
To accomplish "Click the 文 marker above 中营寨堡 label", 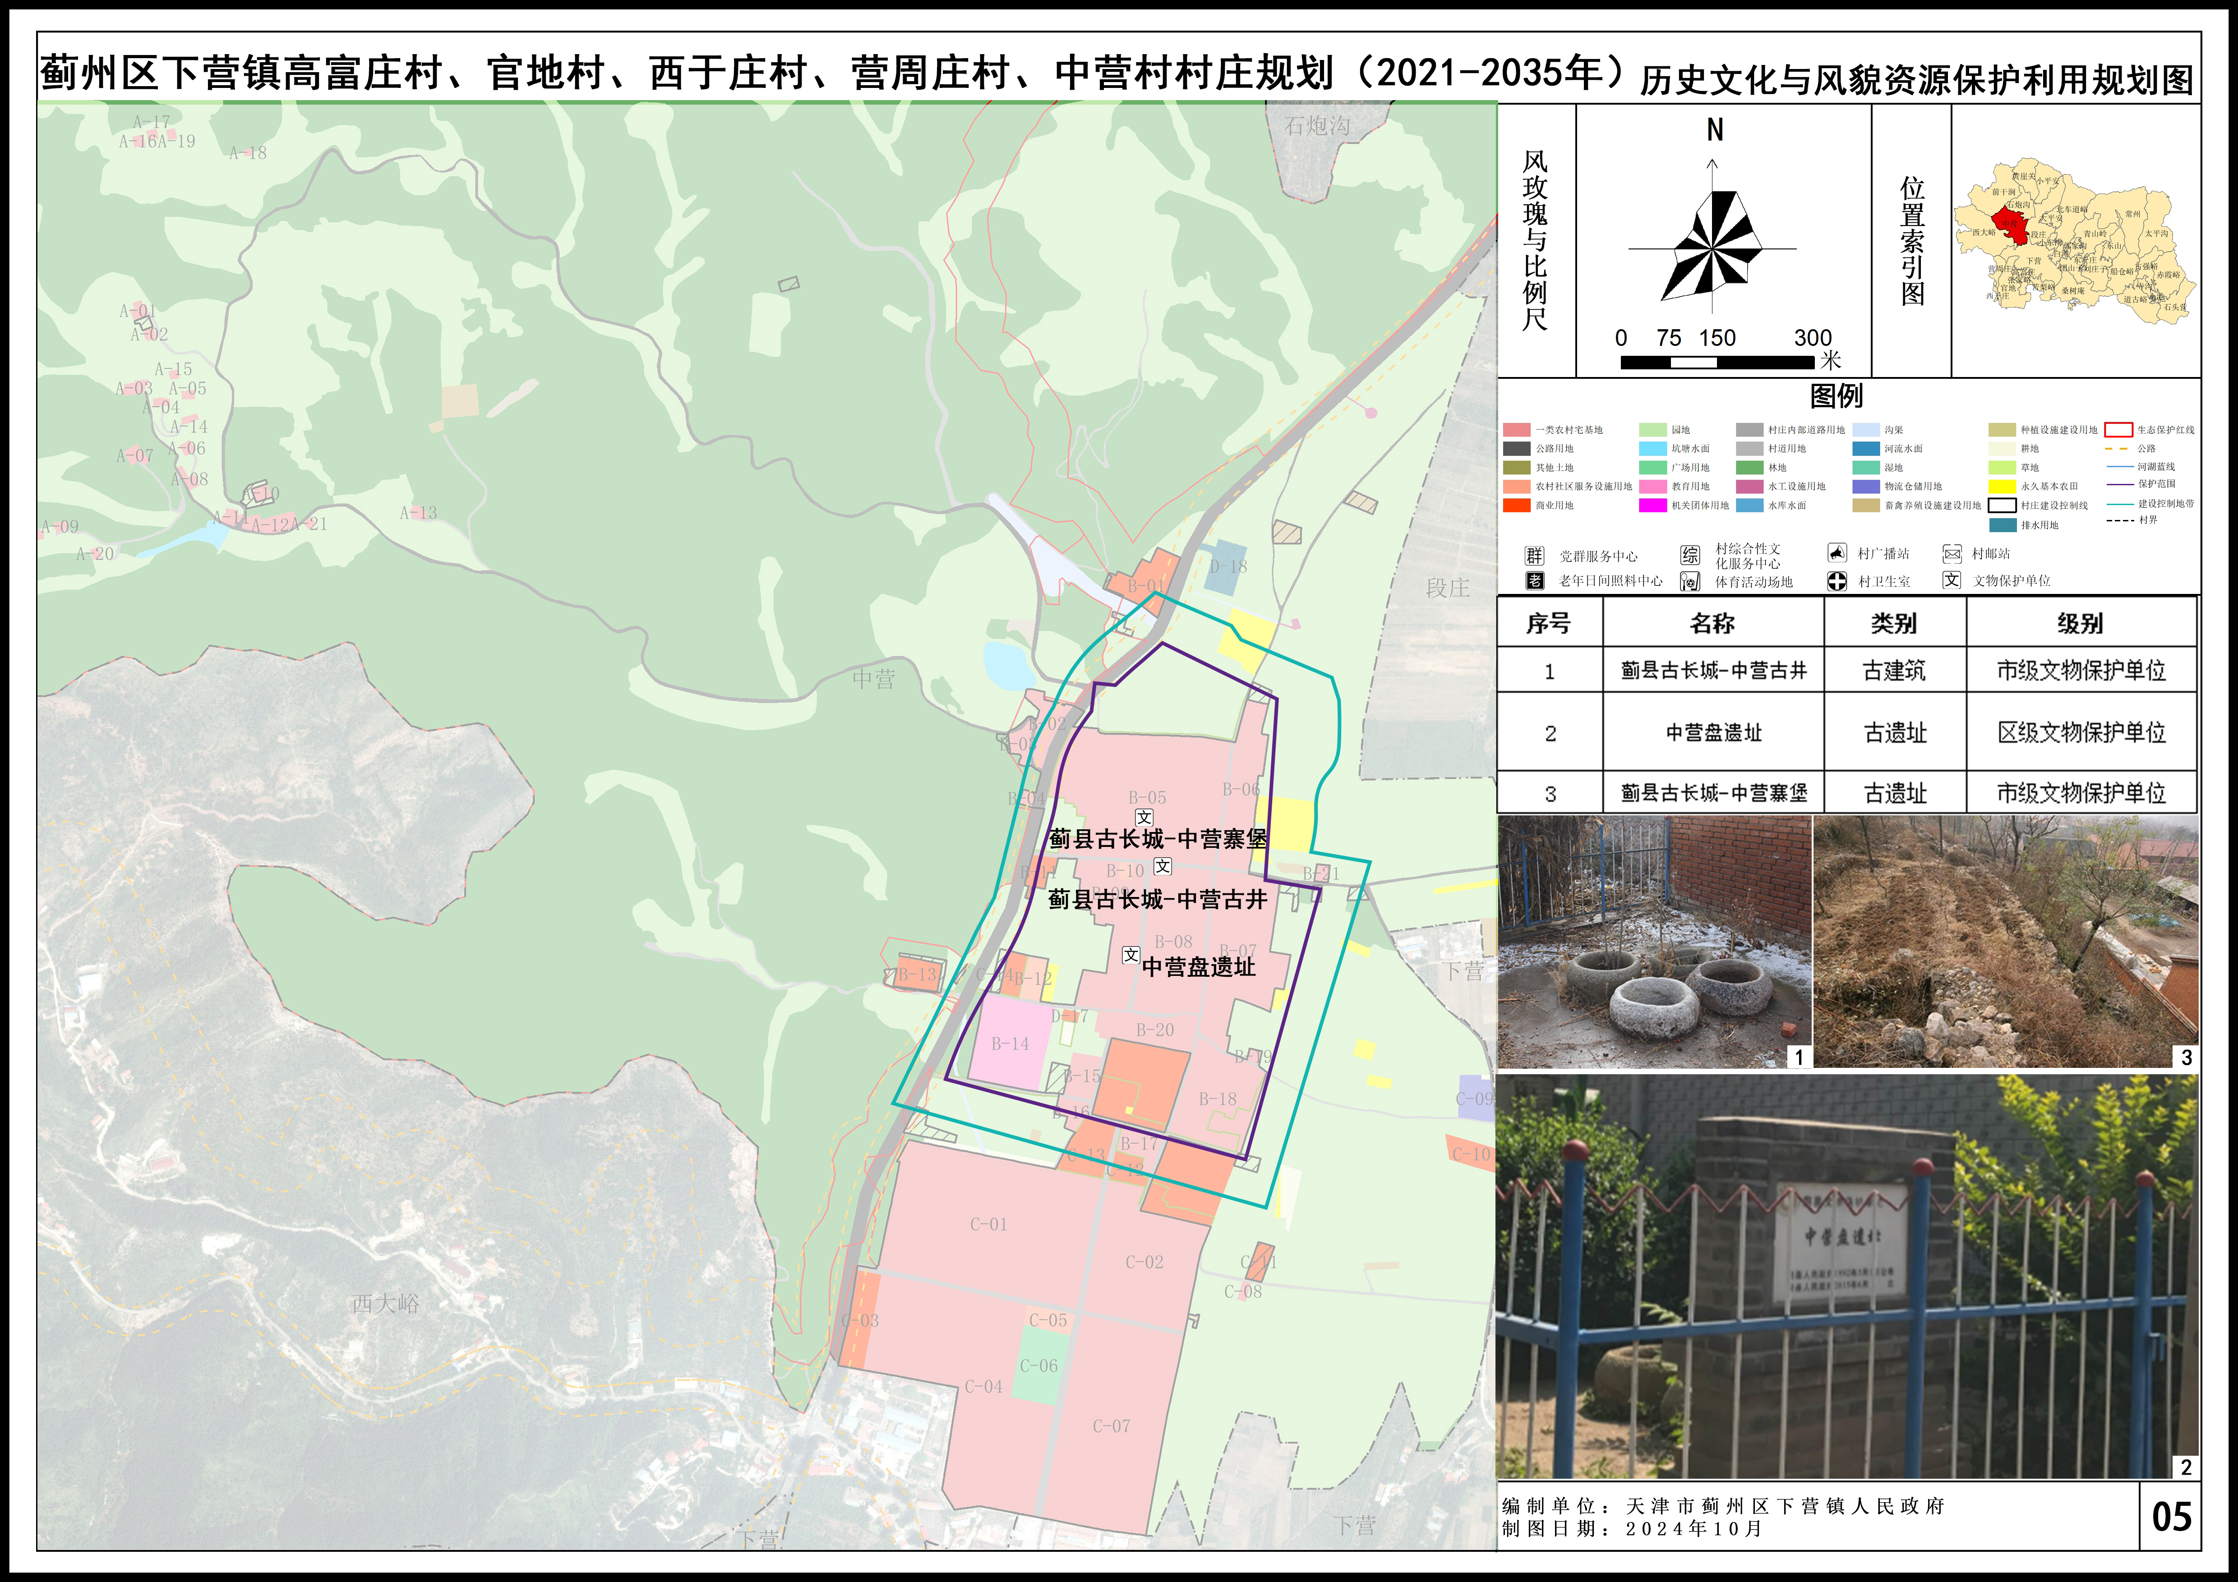I will [1144, 817].
